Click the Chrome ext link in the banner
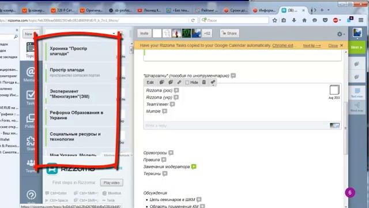 point(283,45)
